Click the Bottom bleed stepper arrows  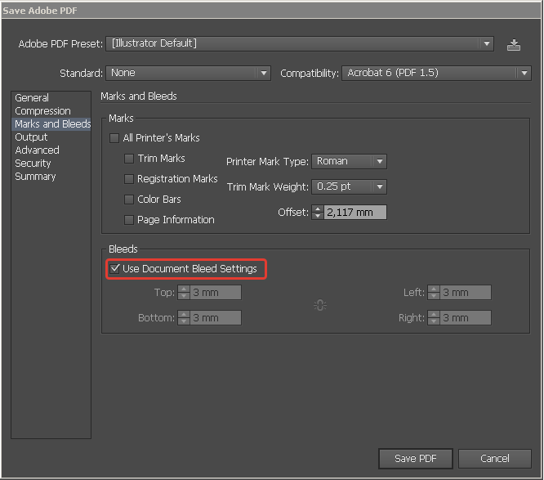(184, 318)
